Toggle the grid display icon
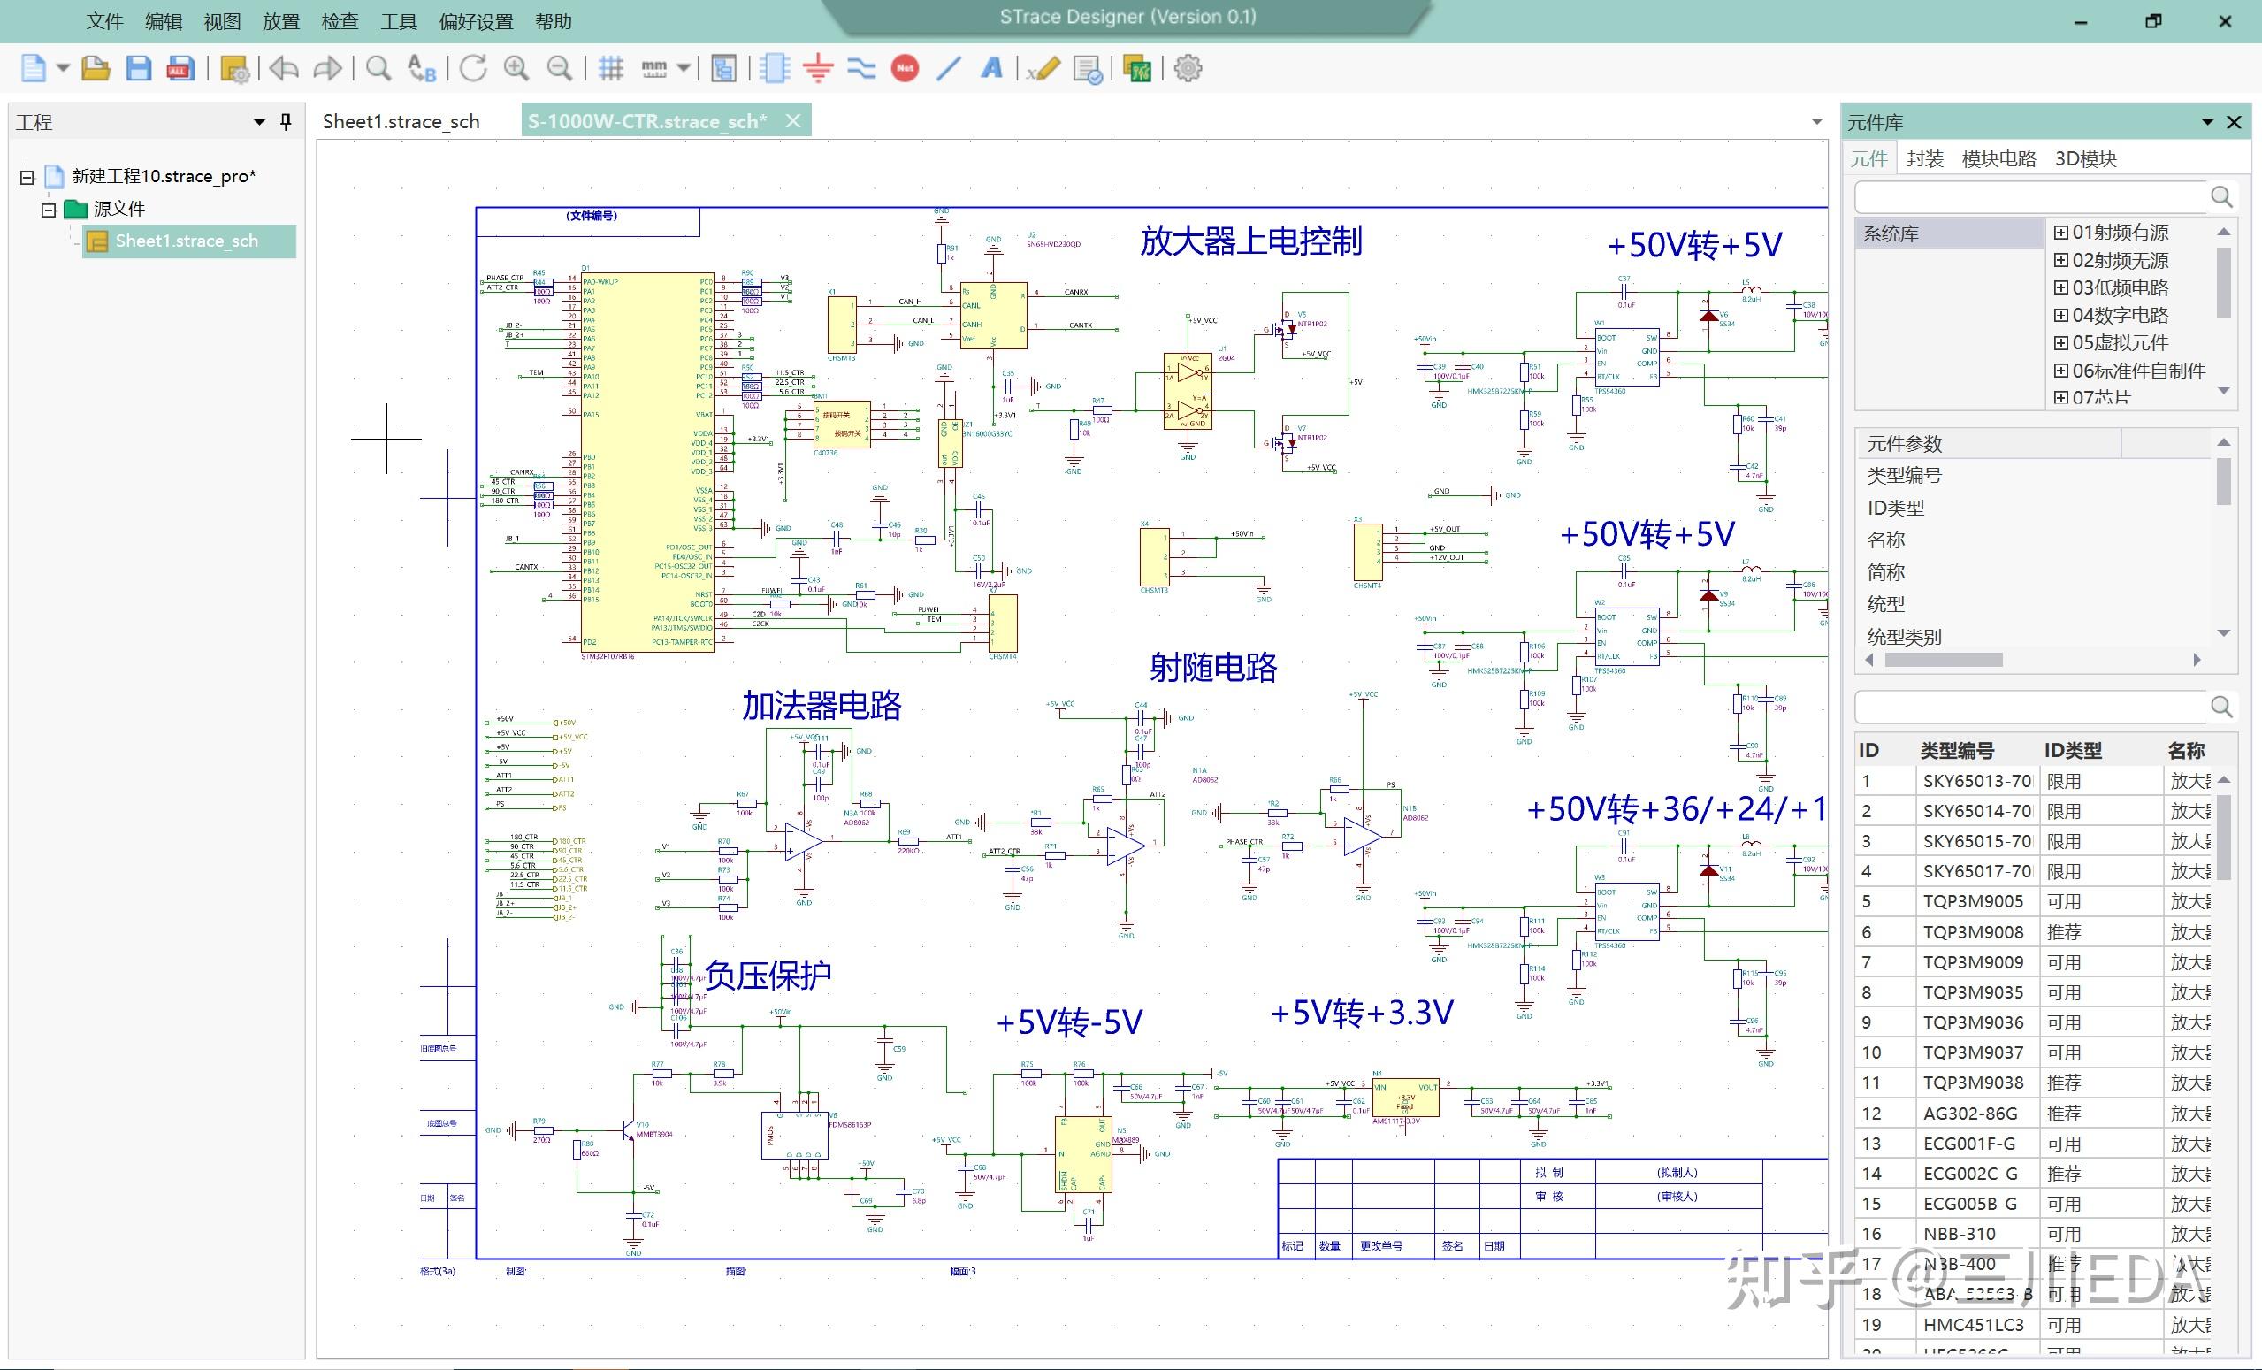This screenshot has height=1370, width=2262. [612, 69]
